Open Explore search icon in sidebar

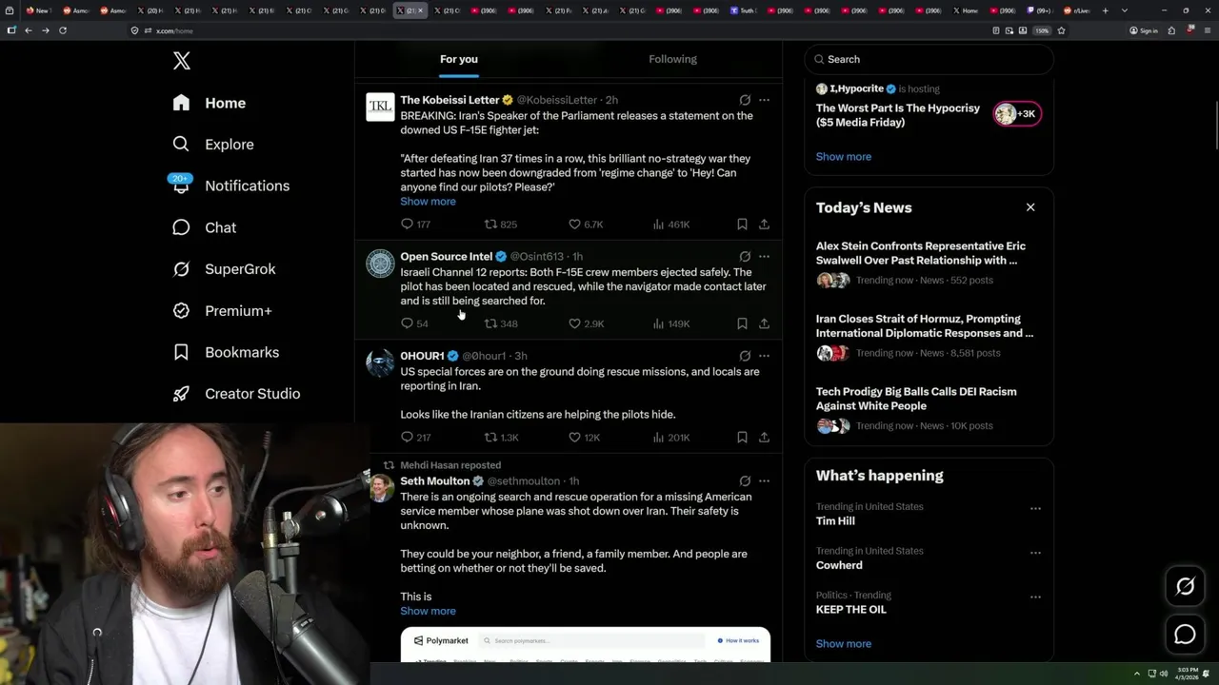pos(181,145)
